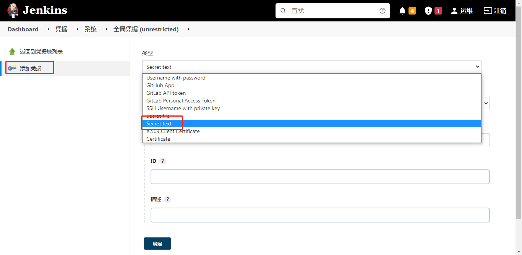Viewport: 522px width, 255px height.
Task: Open notifications bell icon
Action: [402, 11]
